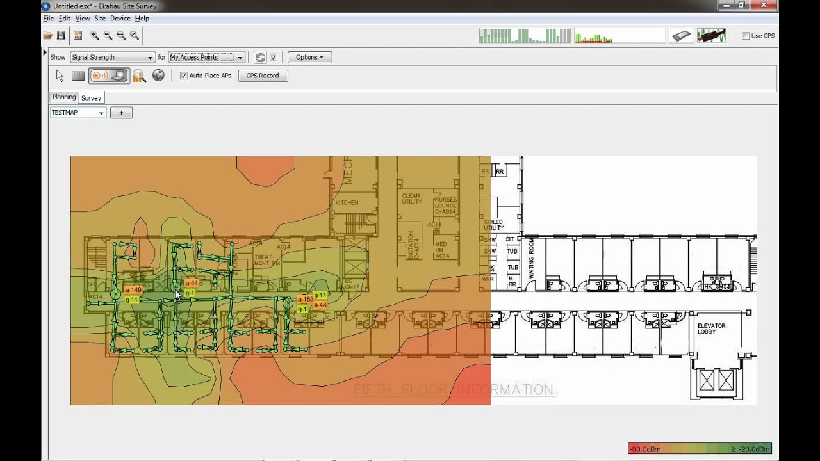
Task: Open the signal inspector magnifier tool
Action: point(140,76)
